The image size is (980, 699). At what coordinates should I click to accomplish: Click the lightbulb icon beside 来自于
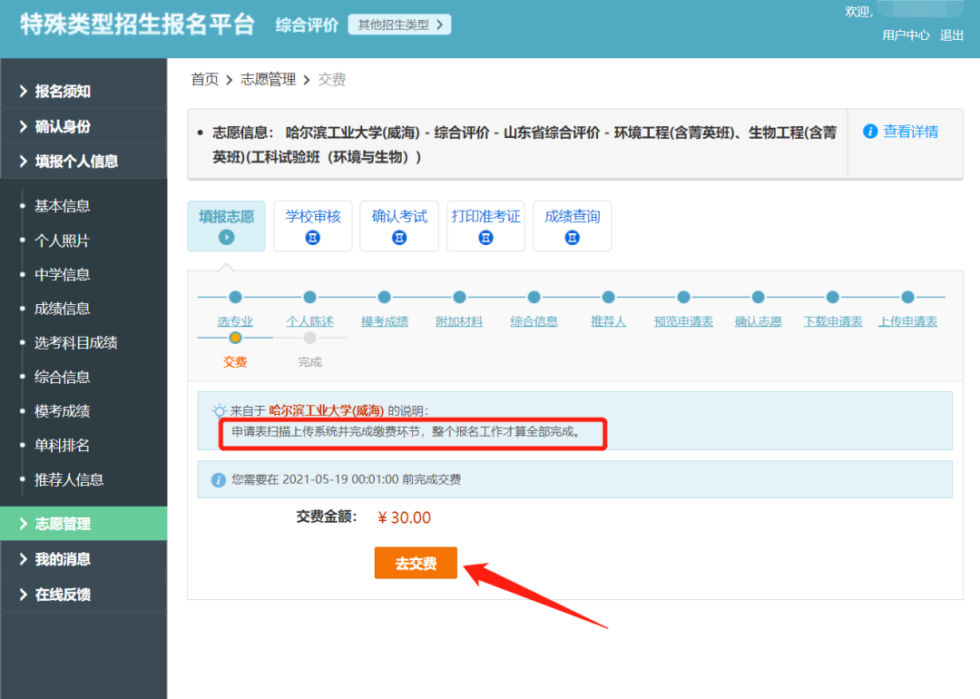[x=220, y=410]
